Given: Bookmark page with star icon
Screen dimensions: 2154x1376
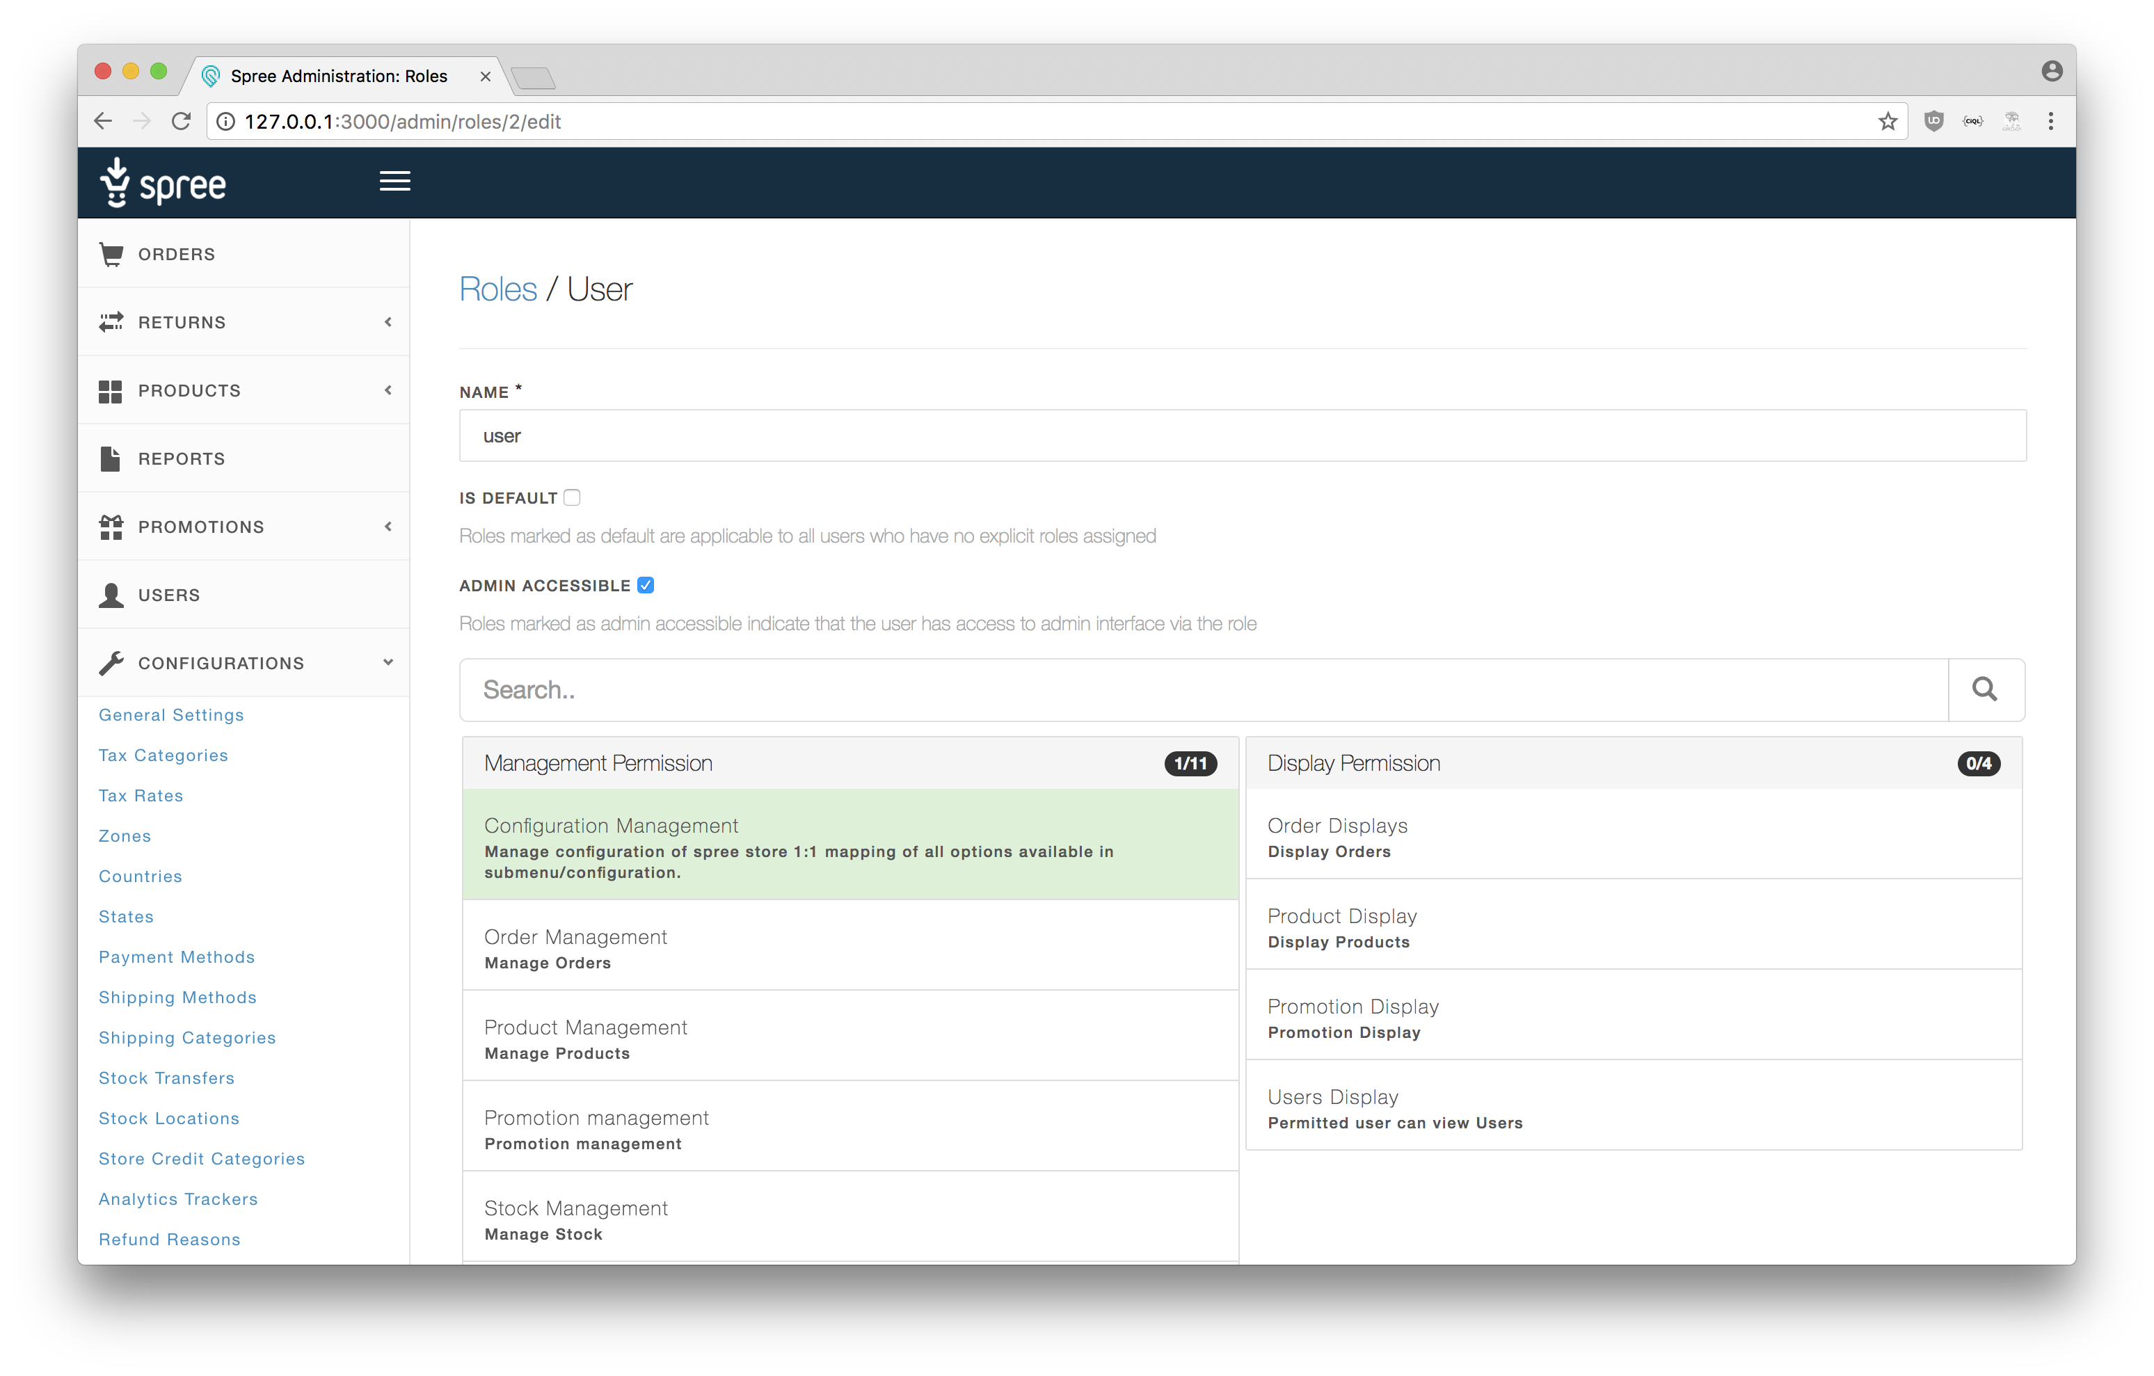Looking at the screenshot, I should 1888,122.
